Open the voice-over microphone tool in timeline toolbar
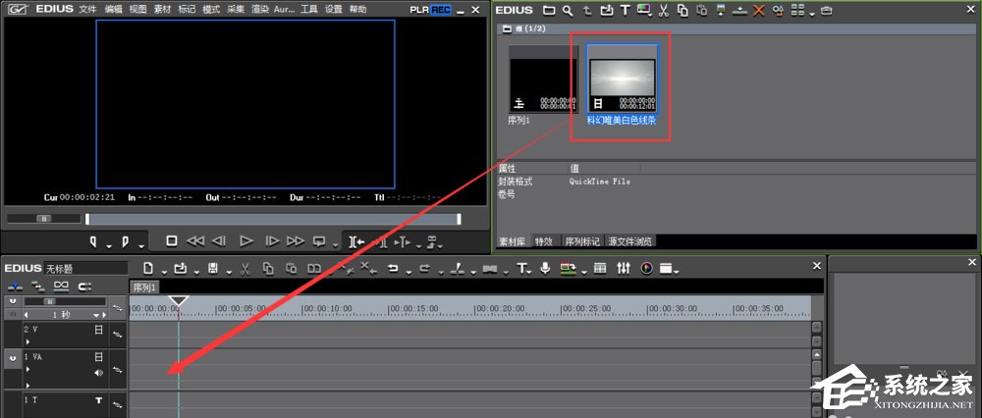 pyautogui.click(x=545, y=268)
